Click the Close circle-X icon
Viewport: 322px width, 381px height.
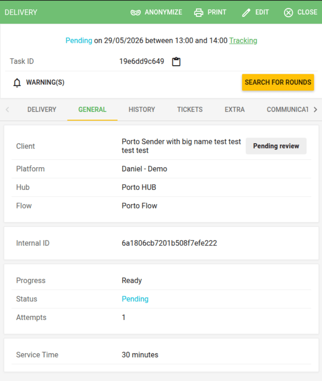pos(288,13)
